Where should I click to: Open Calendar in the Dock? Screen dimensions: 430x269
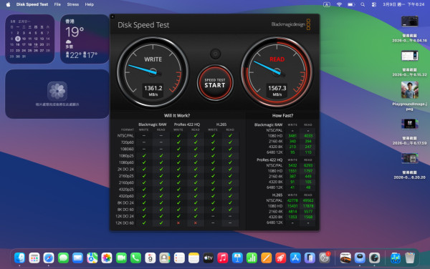coord(150,258)
